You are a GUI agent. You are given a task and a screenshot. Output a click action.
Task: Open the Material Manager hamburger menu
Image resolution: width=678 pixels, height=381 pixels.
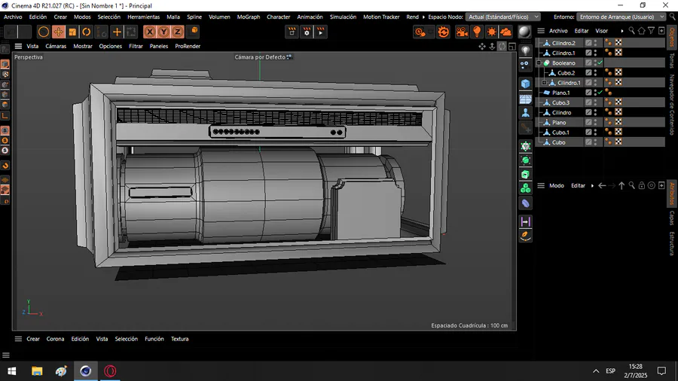click(x=18, y=339)
